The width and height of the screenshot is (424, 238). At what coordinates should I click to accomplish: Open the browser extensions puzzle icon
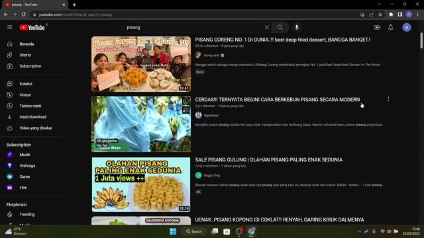pyautogui.click(x=391, y=15)
